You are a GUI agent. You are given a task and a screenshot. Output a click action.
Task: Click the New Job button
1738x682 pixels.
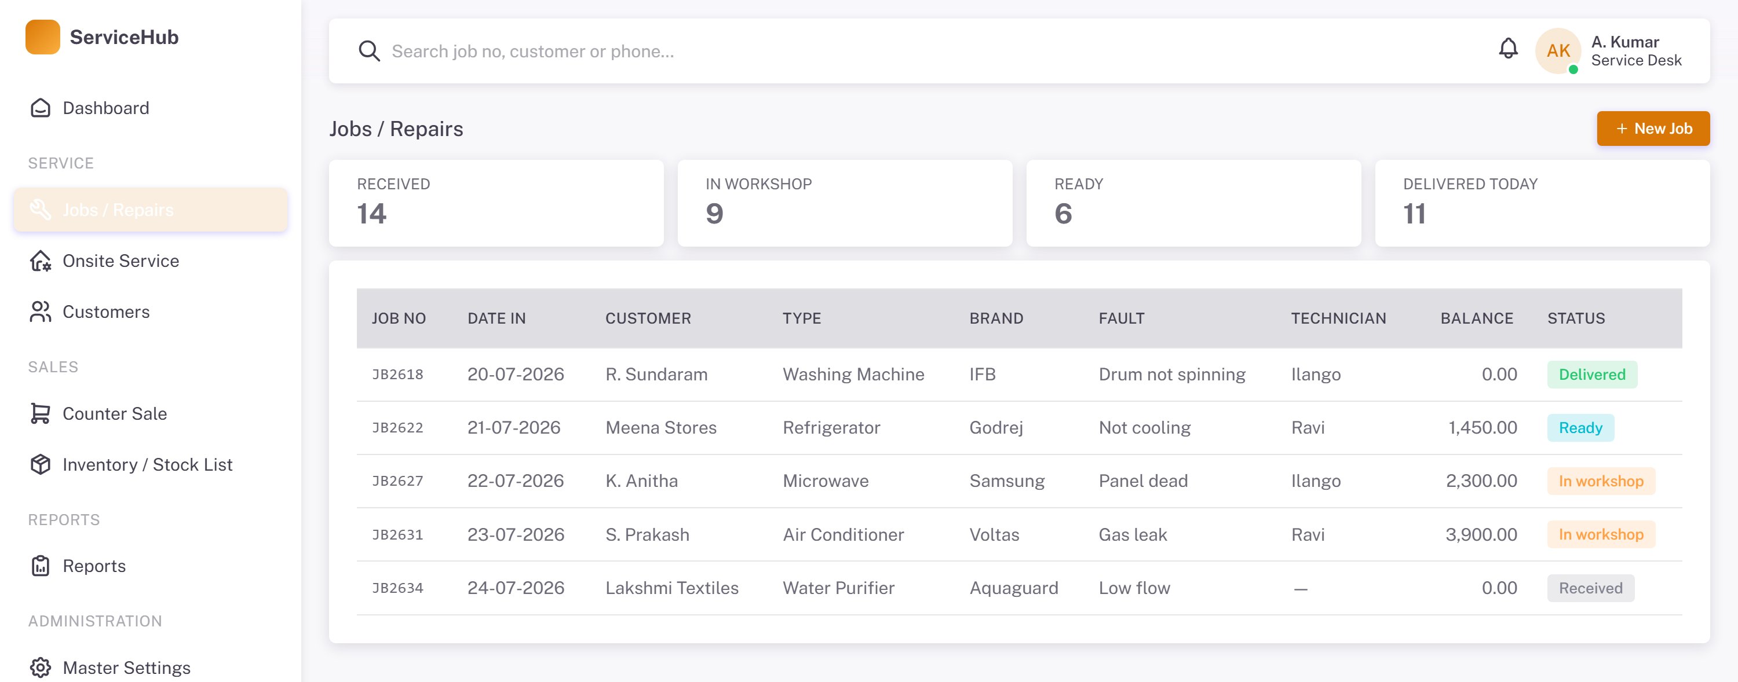point(1653,129)
